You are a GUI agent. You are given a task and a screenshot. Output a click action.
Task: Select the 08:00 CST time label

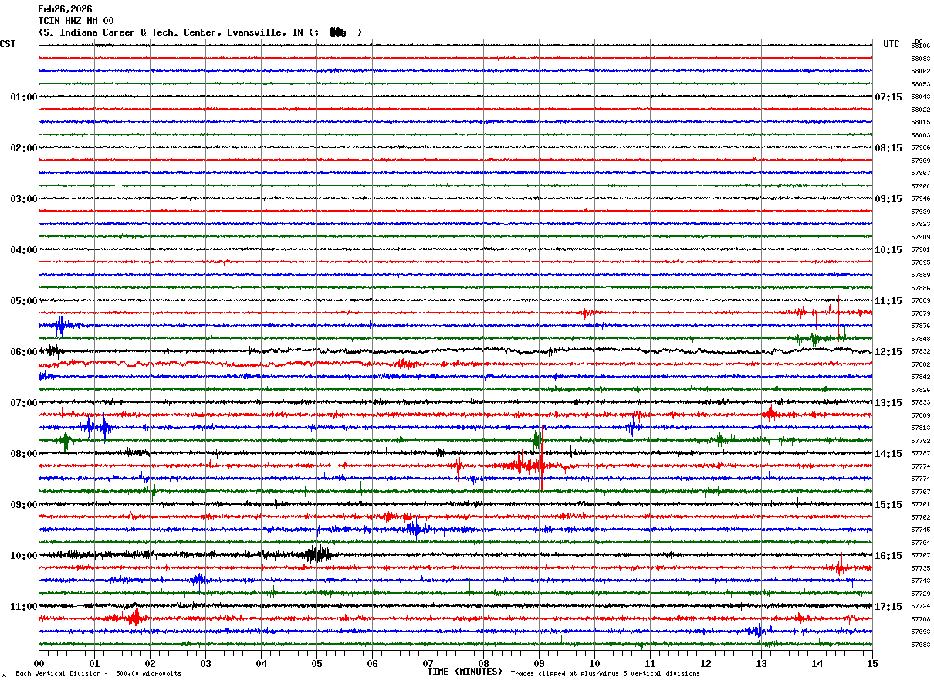click(x=24, y=454)
